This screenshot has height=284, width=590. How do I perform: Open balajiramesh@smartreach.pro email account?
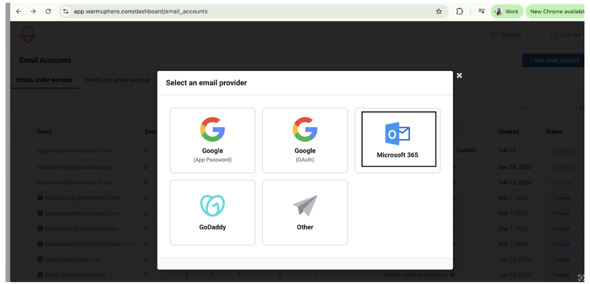75,167
